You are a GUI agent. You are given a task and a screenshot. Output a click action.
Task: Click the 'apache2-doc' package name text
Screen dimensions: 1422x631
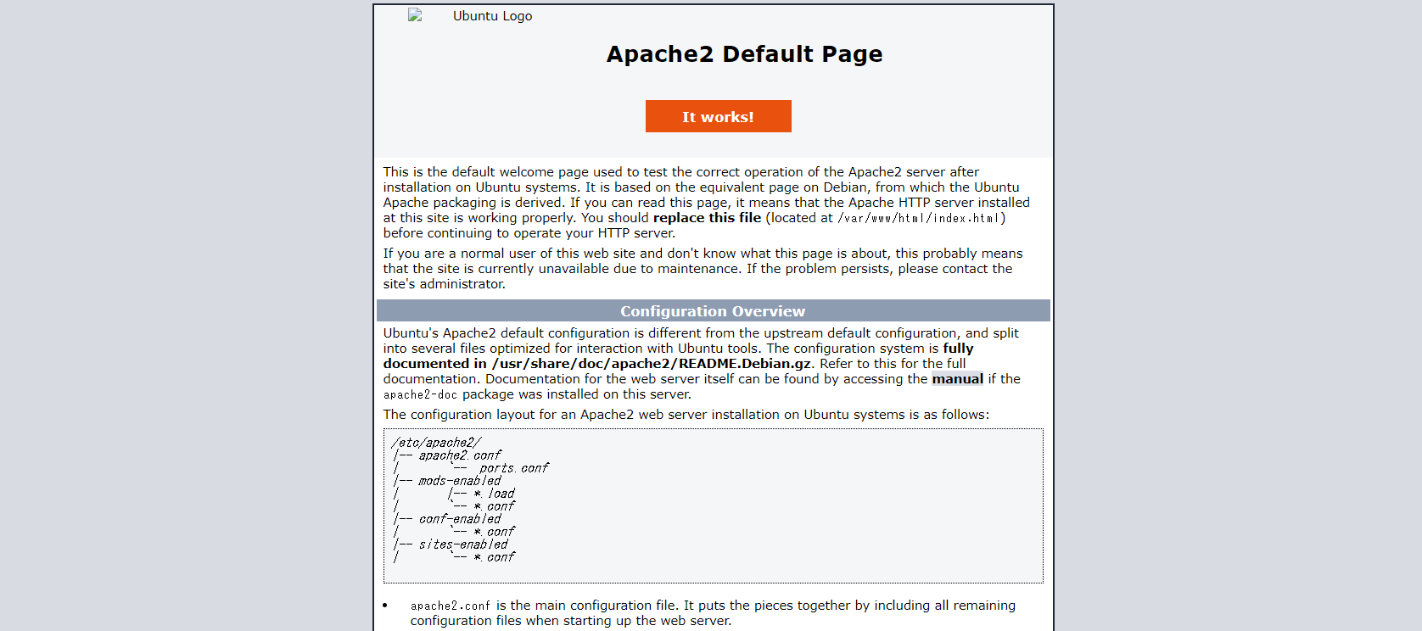pos(420,395)
